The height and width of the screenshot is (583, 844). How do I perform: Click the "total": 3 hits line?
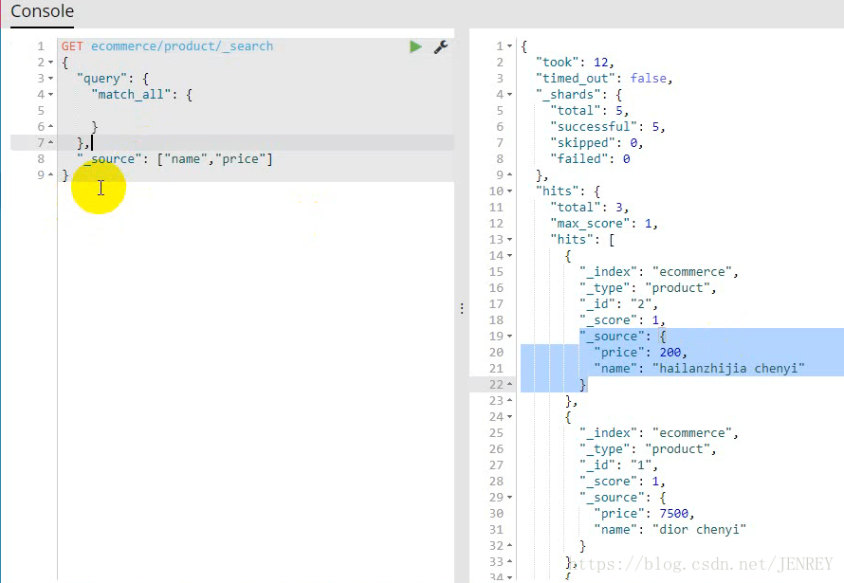[x=589, y=208]
